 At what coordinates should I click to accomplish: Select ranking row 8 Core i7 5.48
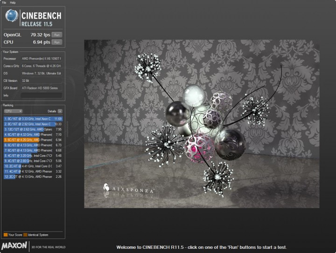pos(33,155)
